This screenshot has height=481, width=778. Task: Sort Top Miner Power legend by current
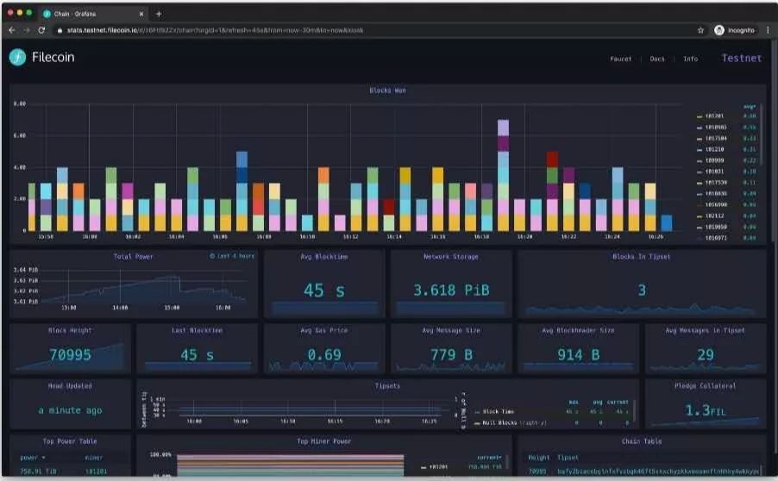(x=489, y=457)
